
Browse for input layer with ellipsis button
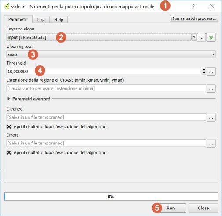click(201, 37)
